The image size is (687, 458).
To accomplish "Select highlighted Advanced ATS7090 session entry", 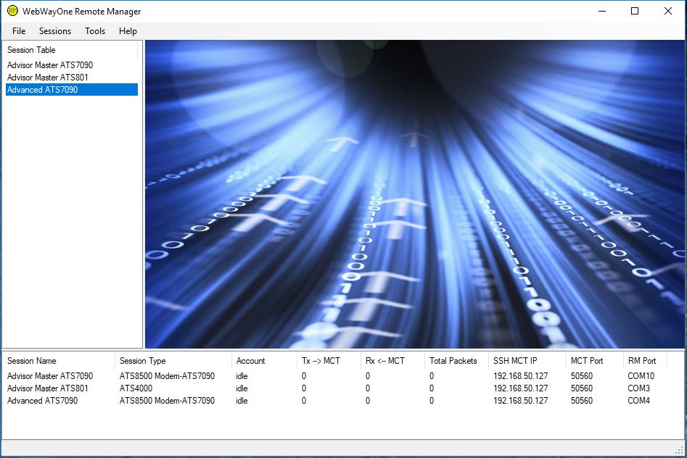I will (43, 90).
